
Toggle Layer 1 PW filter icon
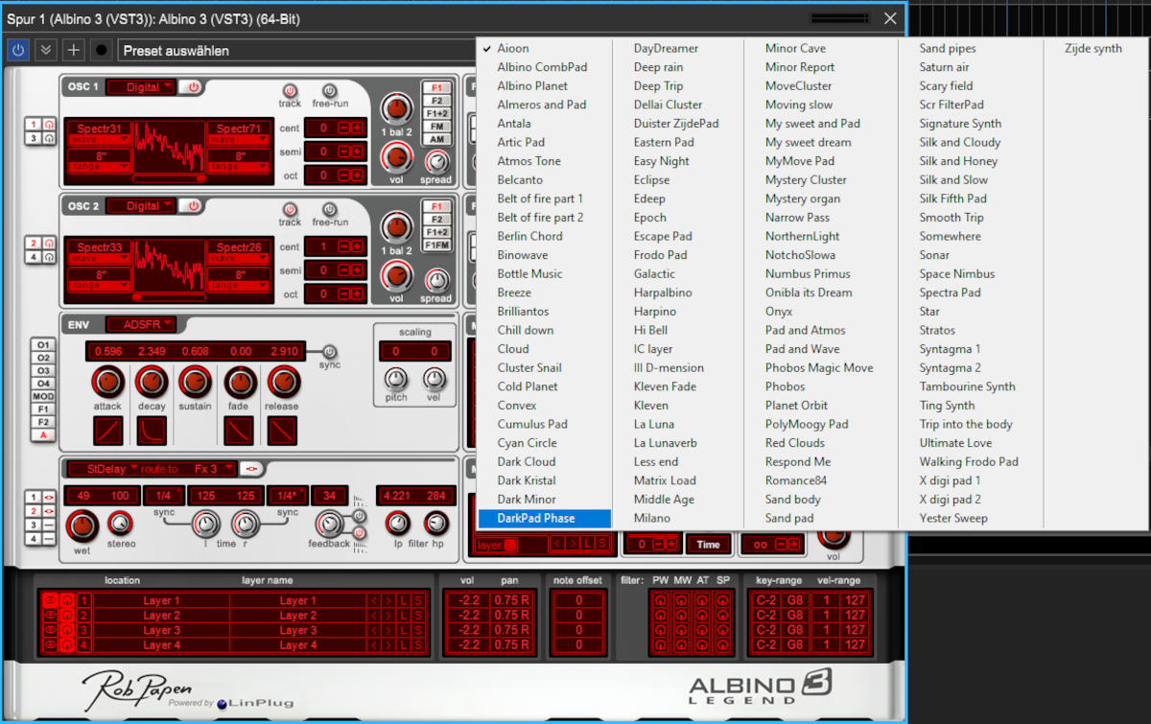[661, 600]
